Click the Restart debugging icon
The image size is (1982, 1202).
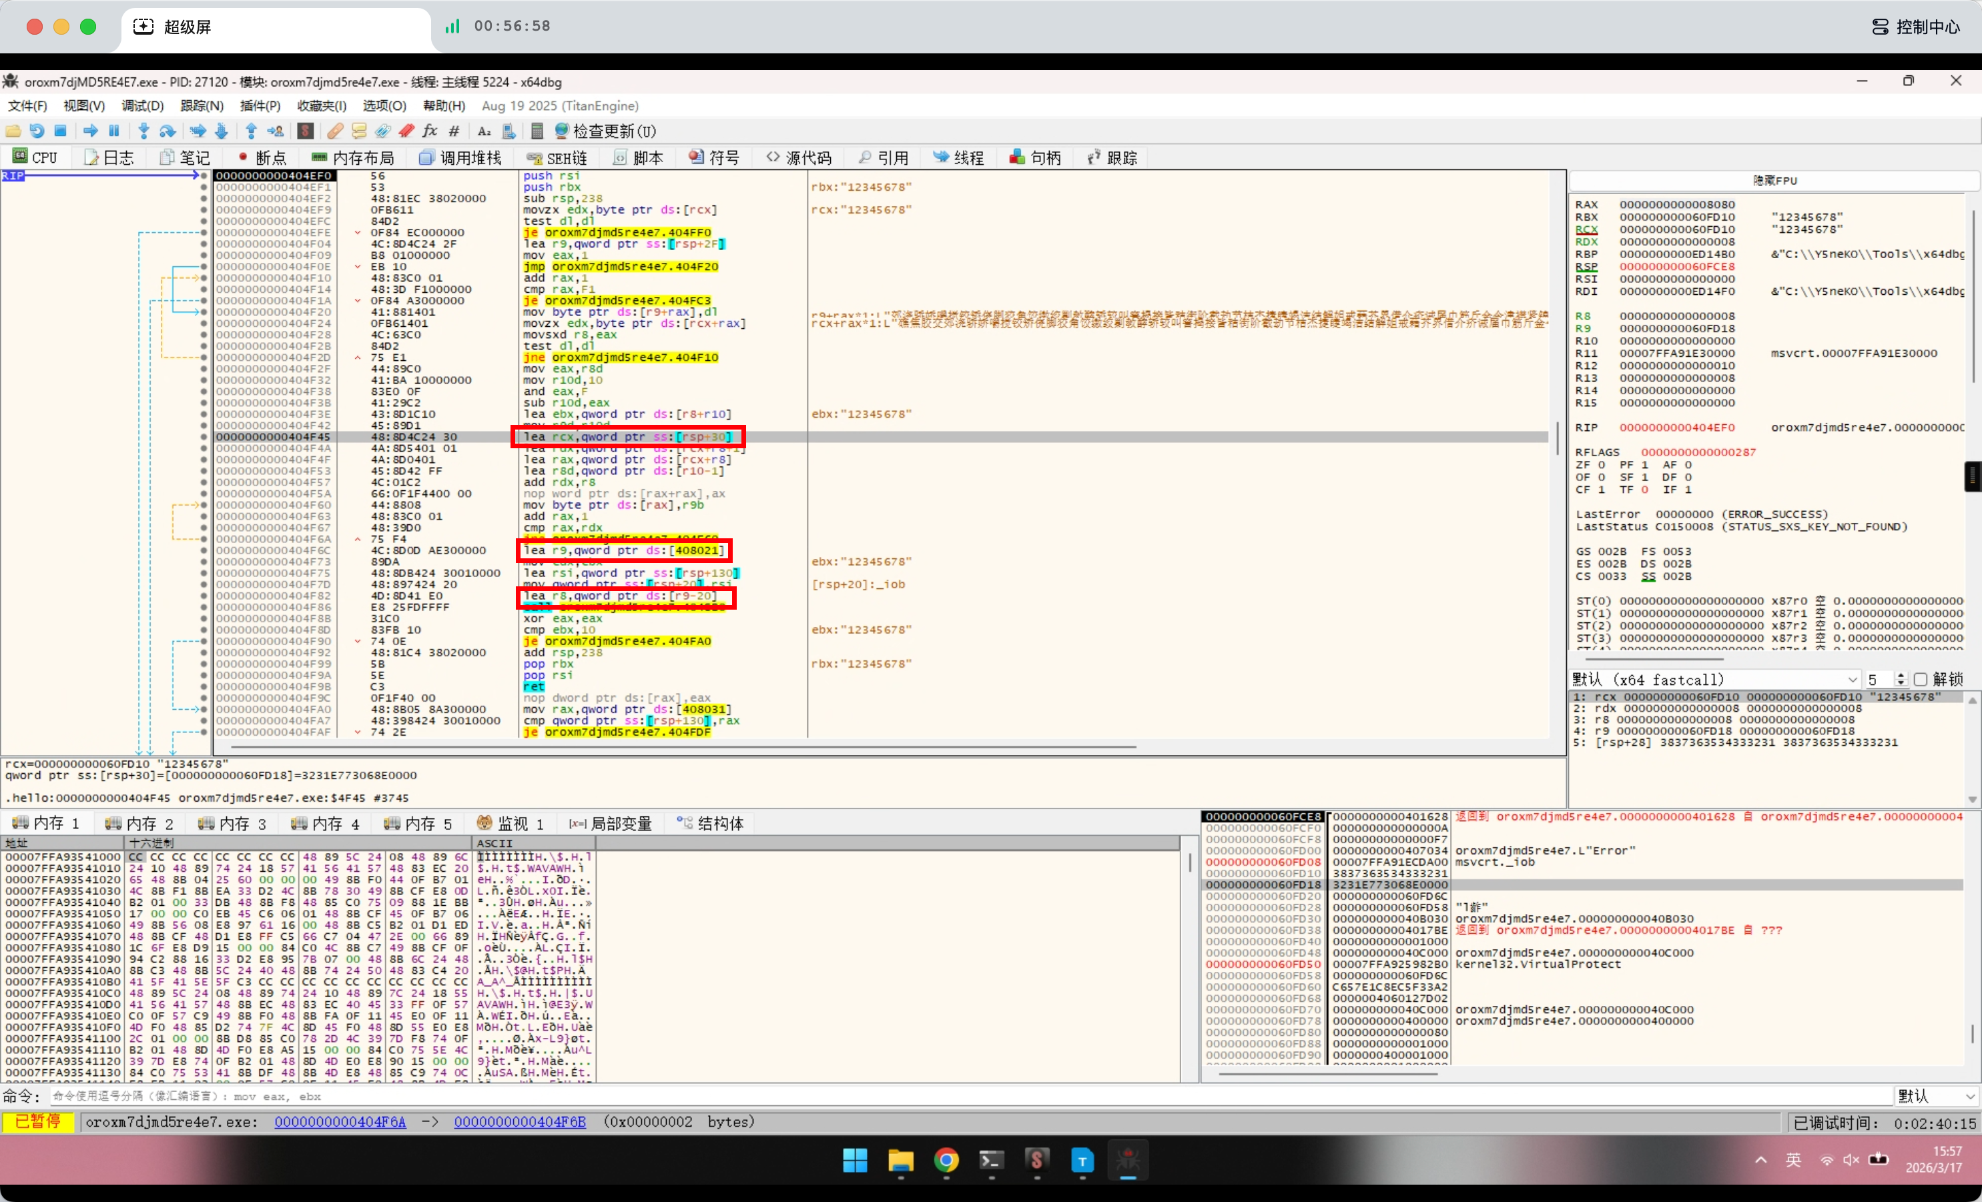[37, 131]
